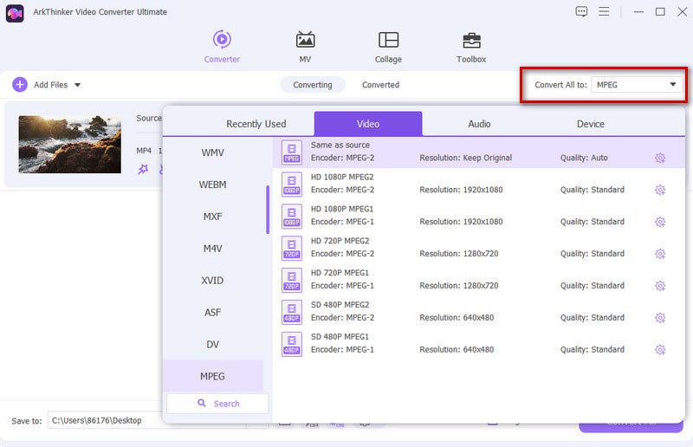Screen dimensions: 693x447
Task: Open the Toolbox module
Action: coord(471,47)
